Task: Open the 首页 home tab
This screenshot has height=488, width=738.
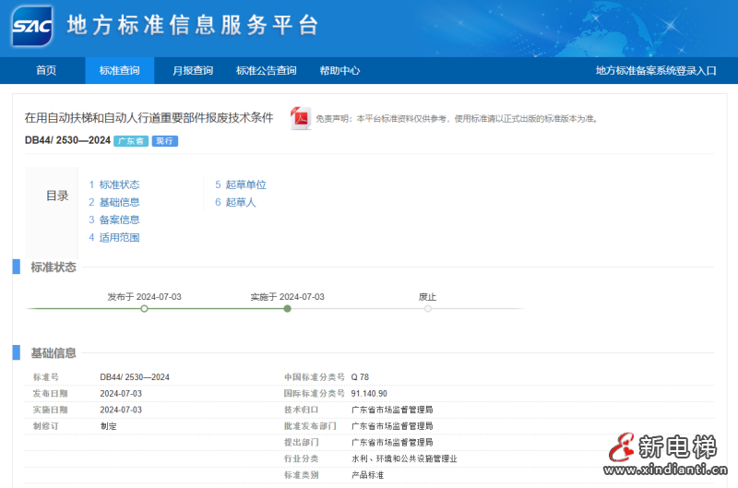Action: tap(46, 71)
